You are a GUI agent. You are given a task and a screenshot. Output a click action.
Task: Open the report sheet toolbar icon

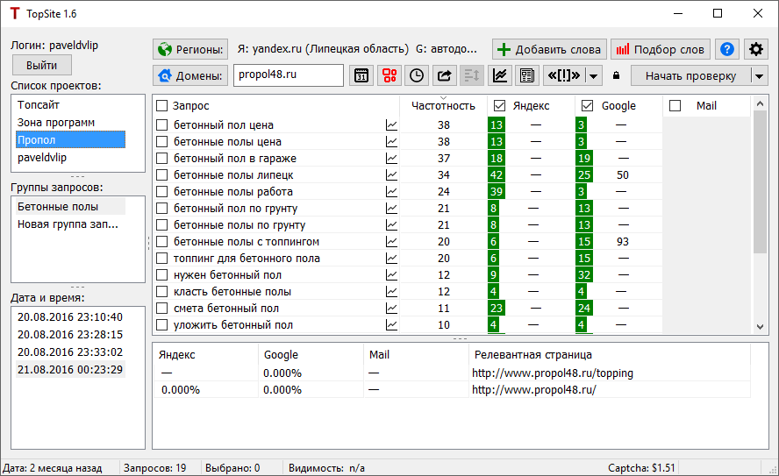click(x=526, y=75)
